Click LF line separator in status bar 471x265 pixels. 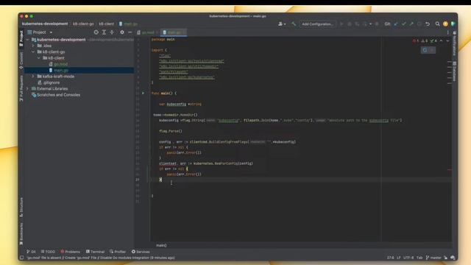399,258
